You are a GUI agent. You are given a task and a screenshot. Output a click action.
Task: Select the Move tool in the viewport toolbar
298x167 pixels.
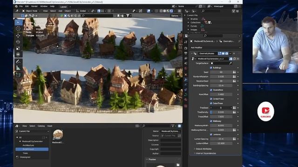[x=18, y=35]
